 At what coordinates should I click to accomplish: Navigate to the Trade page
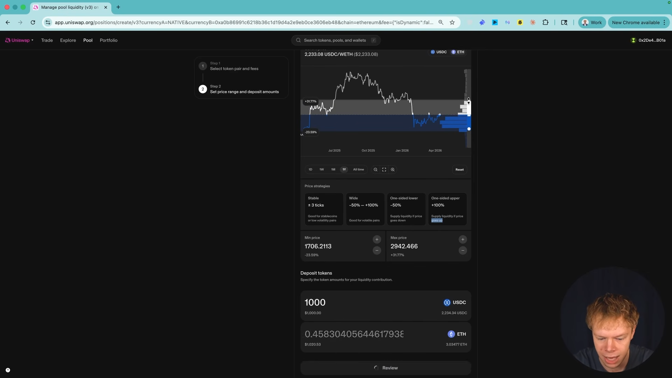coord(47,40)
